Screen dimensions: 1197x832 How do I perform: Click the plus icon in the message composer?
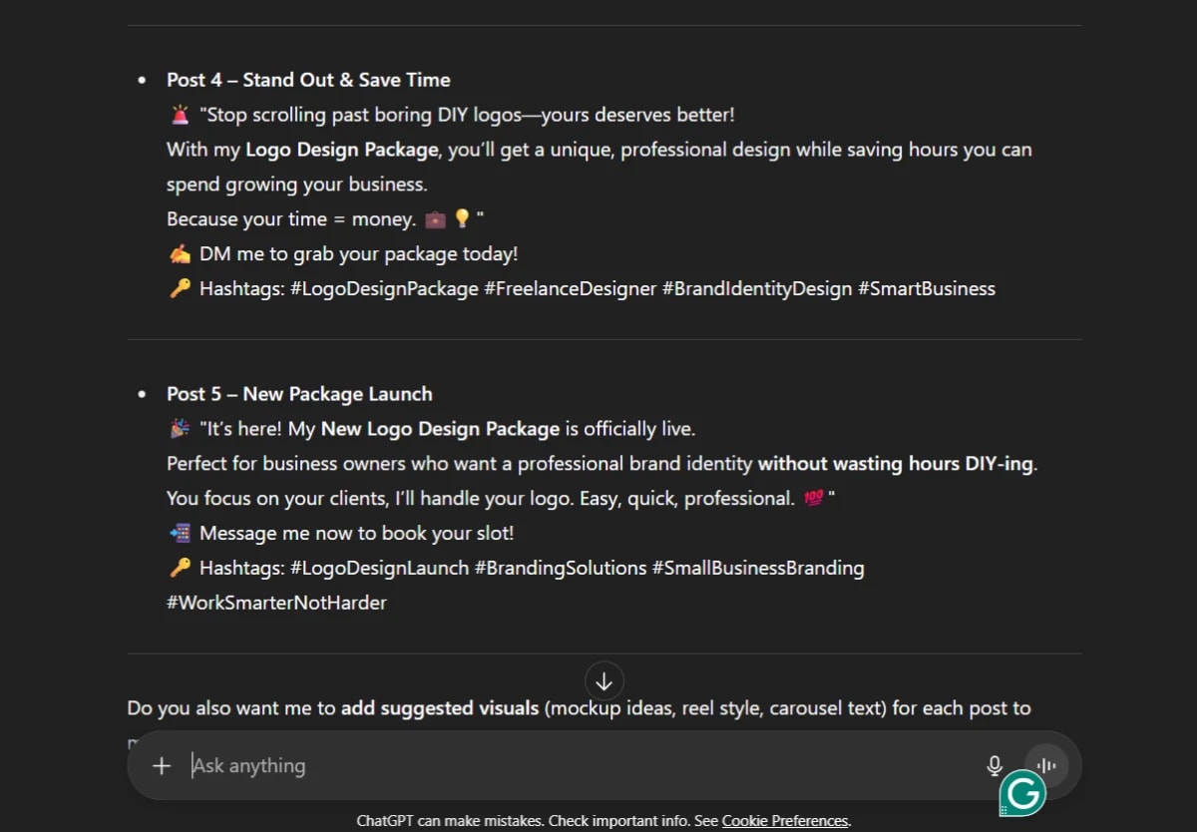tap(161, 766)
